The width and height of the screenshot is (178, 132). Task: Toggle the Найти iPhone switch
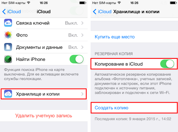click(76, 59)
